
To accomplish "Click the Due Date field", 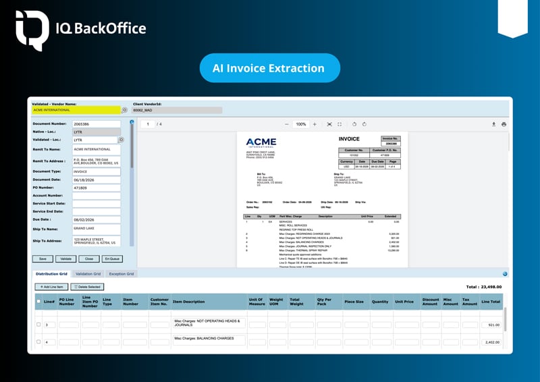I will click(97, 219).
